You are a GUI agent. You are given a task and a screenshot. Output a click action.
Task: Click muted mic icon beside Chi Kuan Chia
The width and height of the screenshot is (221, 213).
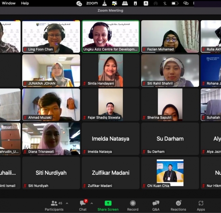(x=144, y=186)
